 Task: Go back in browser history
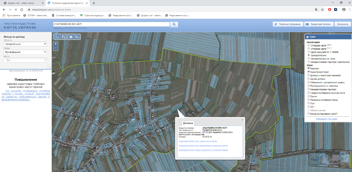click(4, 9)
